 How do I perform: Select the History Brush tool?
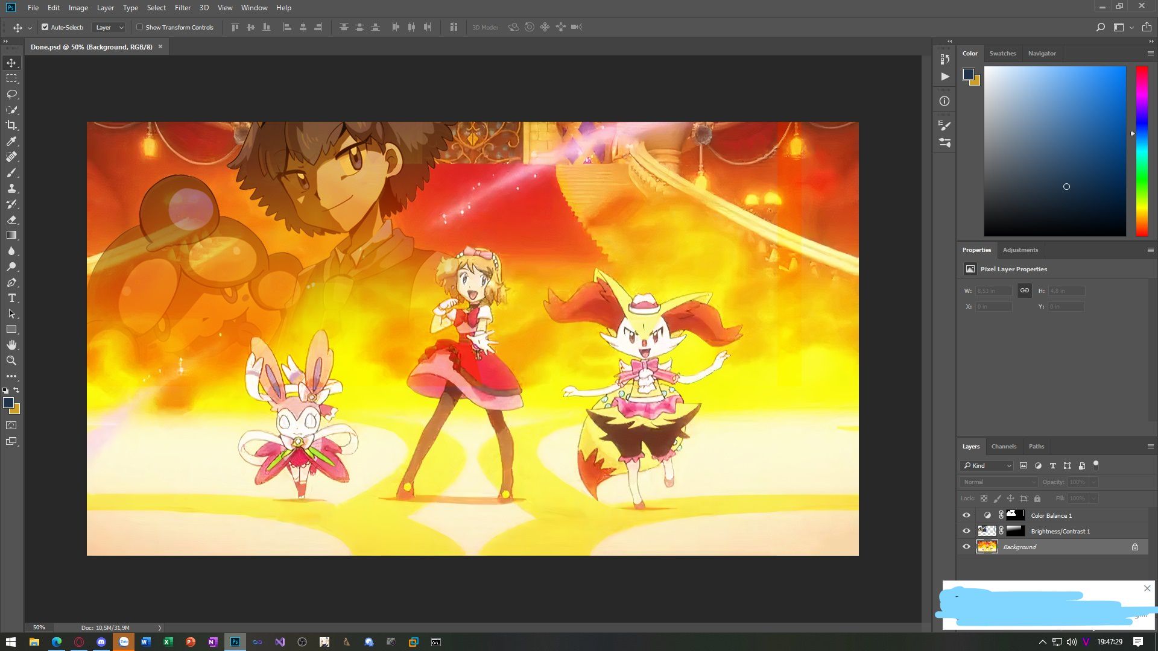pyautogui.click(x=11, y=204)
